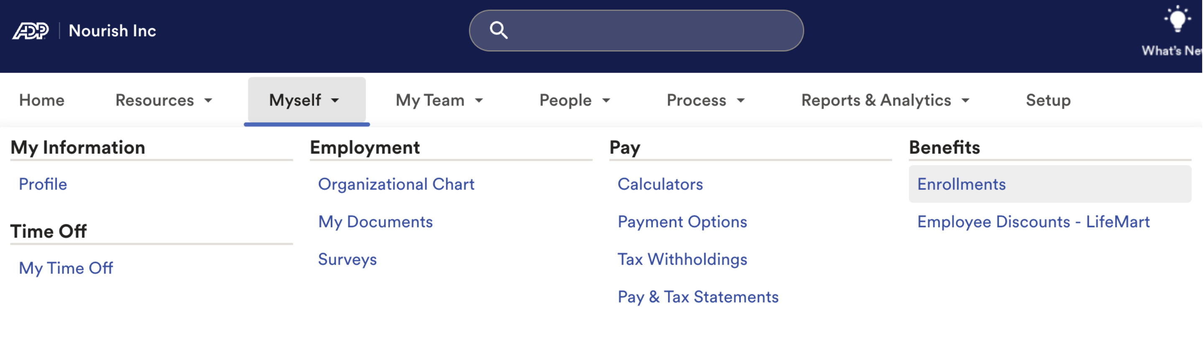Switch to the Setup tab
The height and width of the screenshot is (341, 1203).
[x=1048, y=100]
